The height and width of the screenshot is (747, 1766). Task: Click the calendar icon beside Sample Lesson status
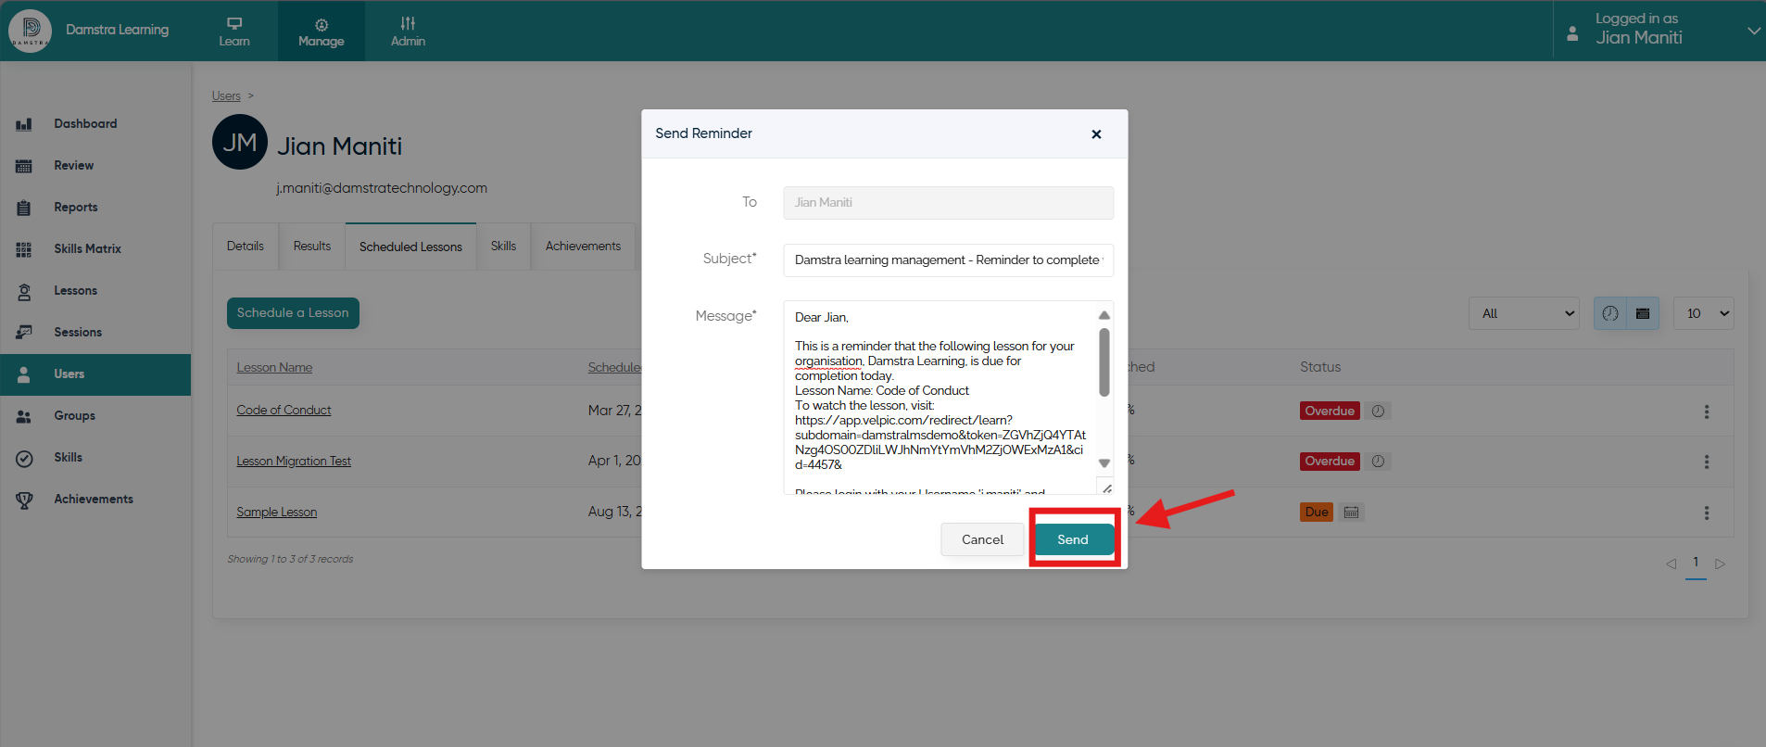point(1352,513)
